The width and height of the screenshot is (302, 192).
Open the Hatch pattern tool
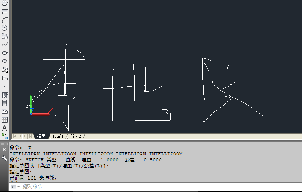coord(5,95)
